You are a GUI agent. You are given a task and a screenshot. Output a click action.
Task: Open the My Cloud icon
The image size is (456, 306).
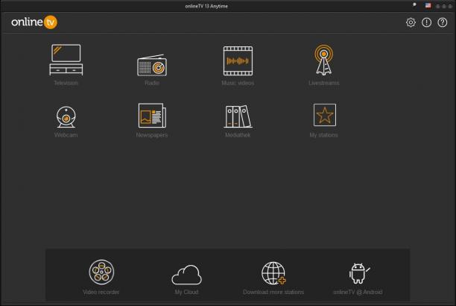[187, 275]
